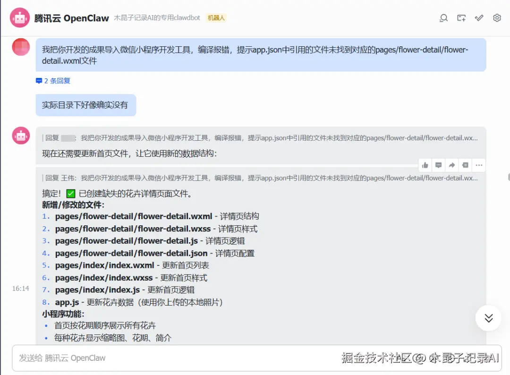Screen dimensions: 510x375
Task: Click the '新增/修改的文件:' heading
Action: click(73, 205)
